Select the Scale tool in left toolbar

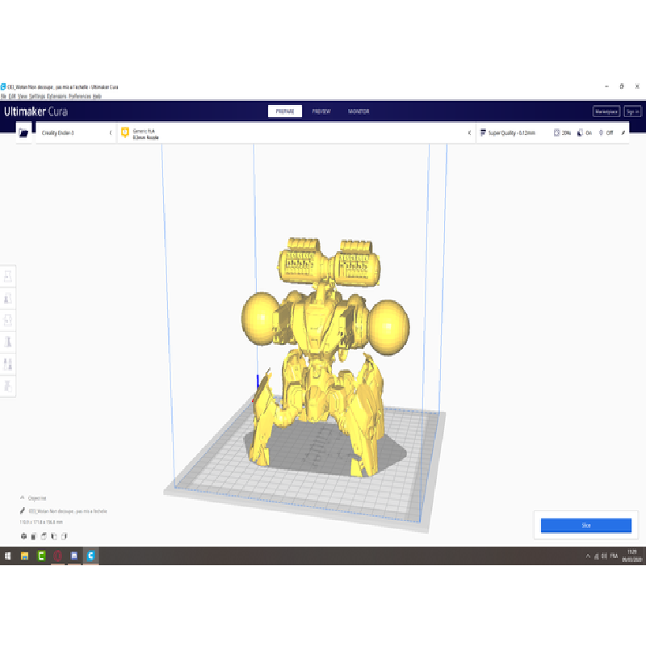(8, 299)
